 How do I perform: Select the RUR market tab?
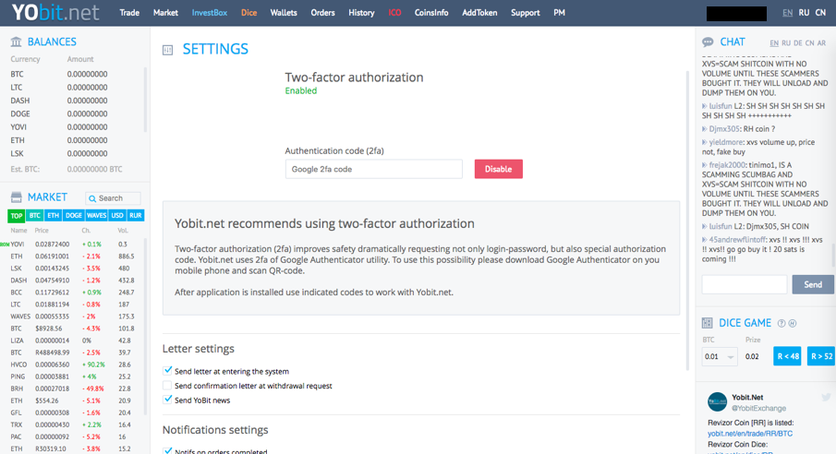coord(136,216)
